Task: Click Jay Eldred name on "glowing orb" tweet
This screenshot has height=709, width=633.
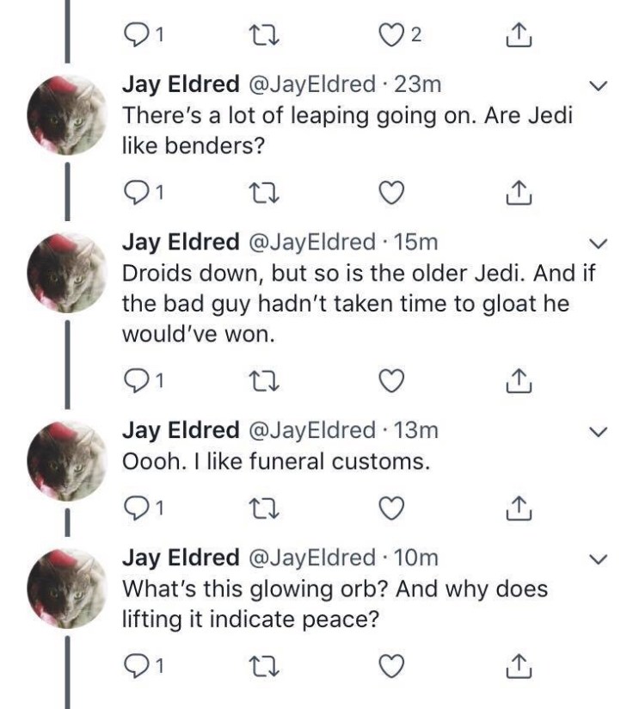Action: [181, 558]
